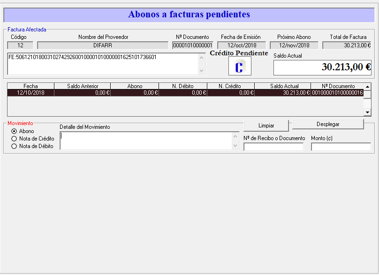This screenshot has width=379, height=275.
Task: Focus the Nº de Recibo o Documento field
Action: (273, 147)
